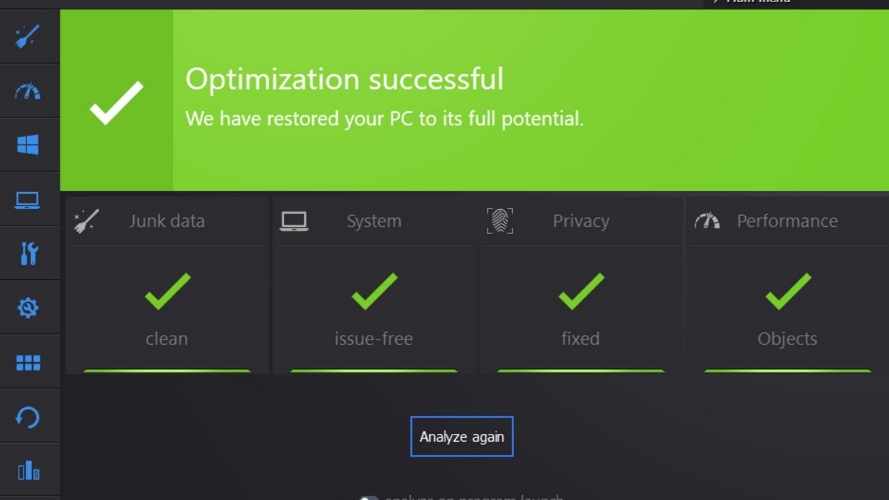Select the wrench and screwdriver tools icon
889x500 pixels.
(x=28, y=253)
